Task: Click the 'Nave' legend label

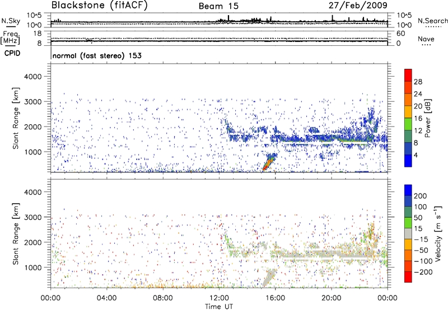Action: coord(426,39)
